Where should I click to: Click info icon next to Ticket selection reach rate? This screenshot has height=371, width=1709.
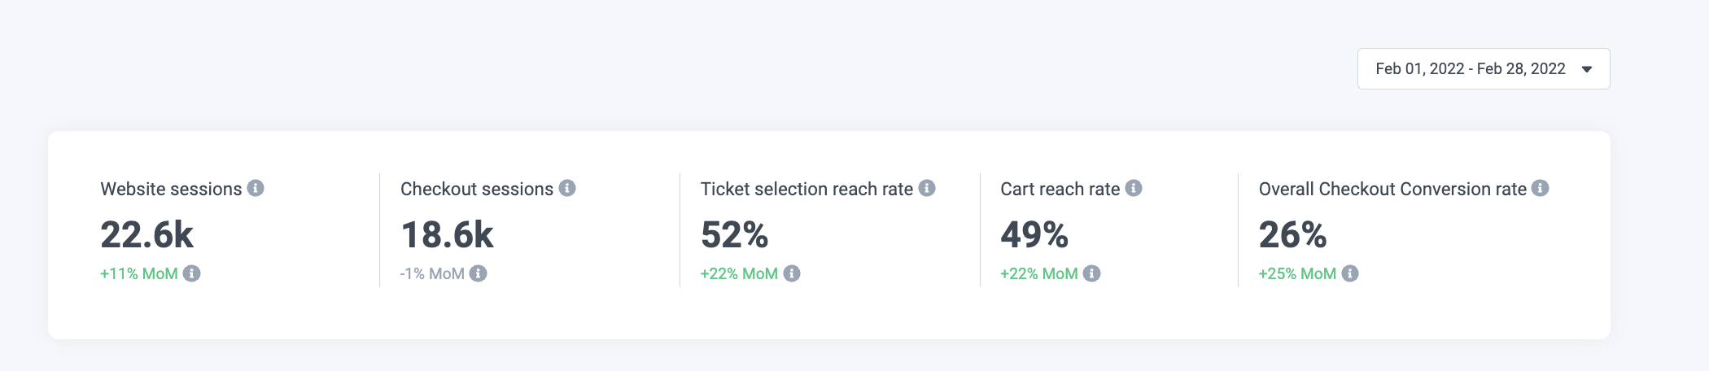point(927,188)
